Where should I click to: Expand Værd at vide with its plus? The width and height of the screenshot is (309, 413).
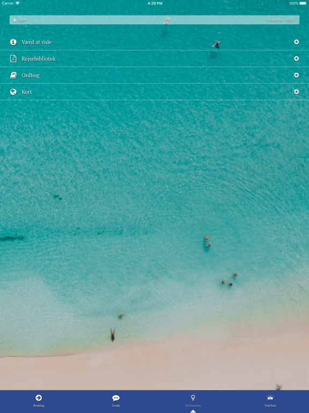tap(296, 42)
